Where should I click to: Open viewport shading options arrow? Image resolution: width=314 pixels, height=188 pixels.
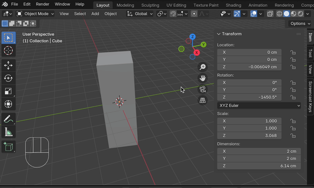(x=308, y=14)
